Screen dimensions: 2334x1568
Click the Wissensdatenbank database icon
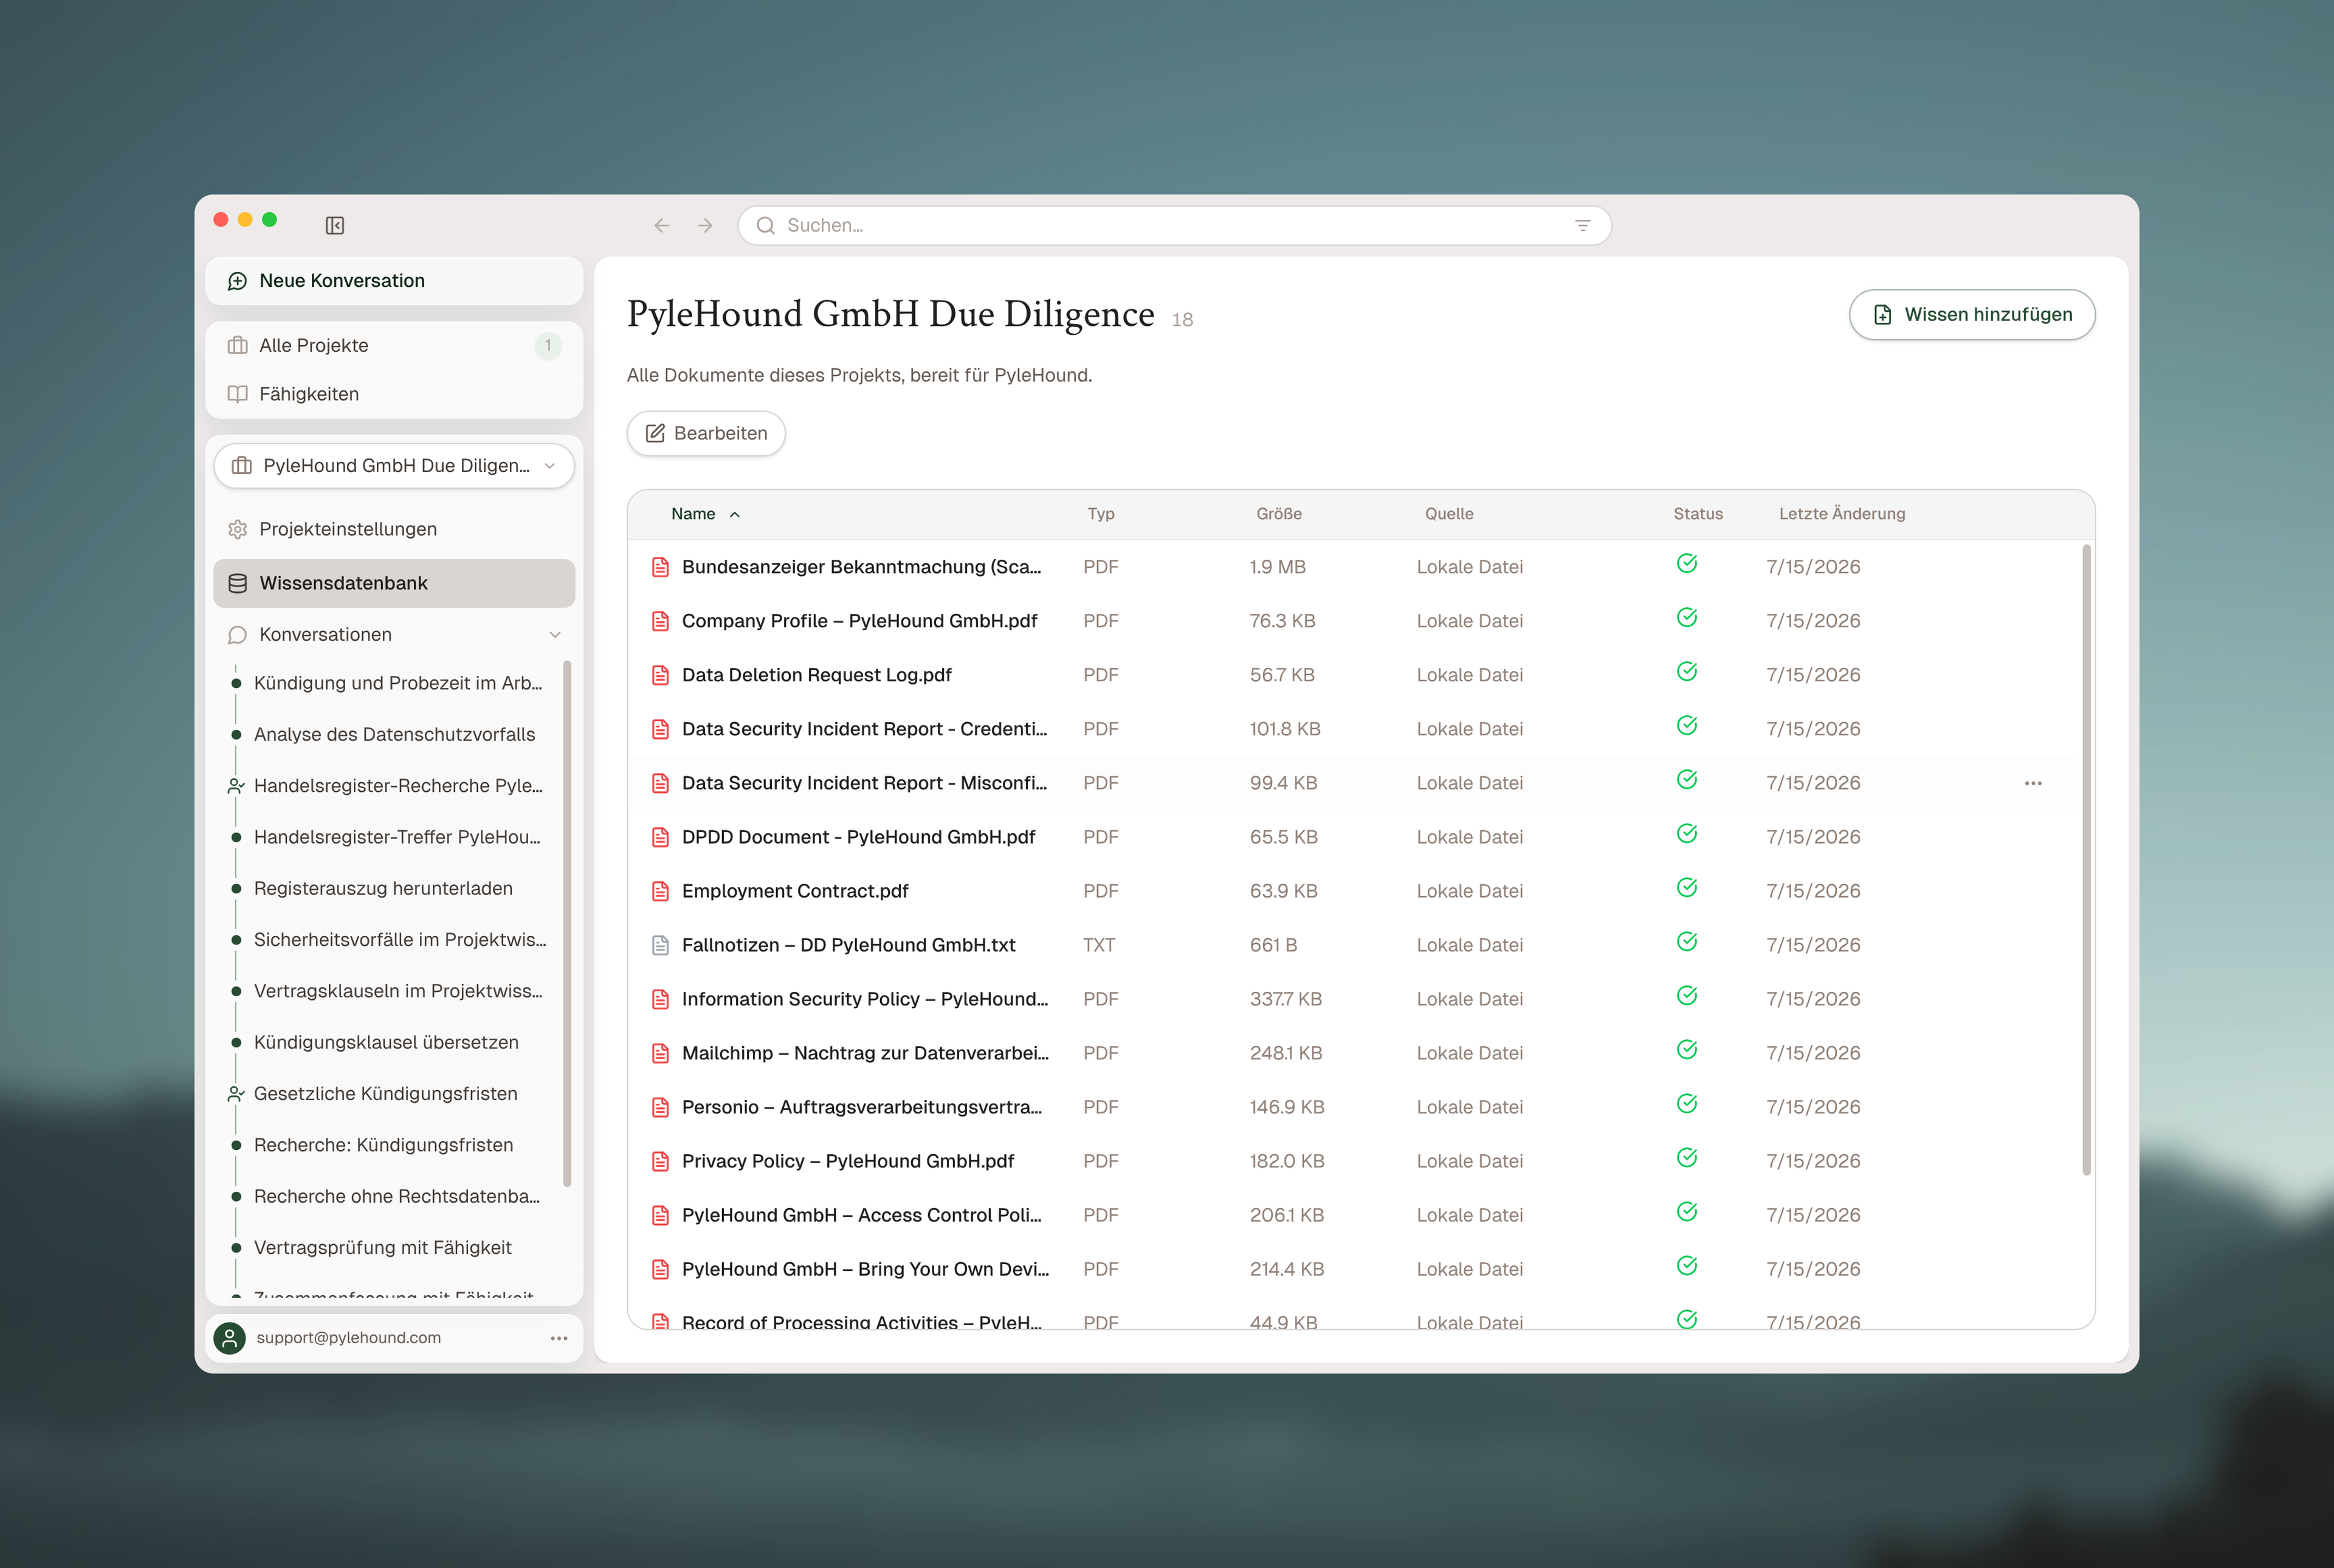click(237, 583)
